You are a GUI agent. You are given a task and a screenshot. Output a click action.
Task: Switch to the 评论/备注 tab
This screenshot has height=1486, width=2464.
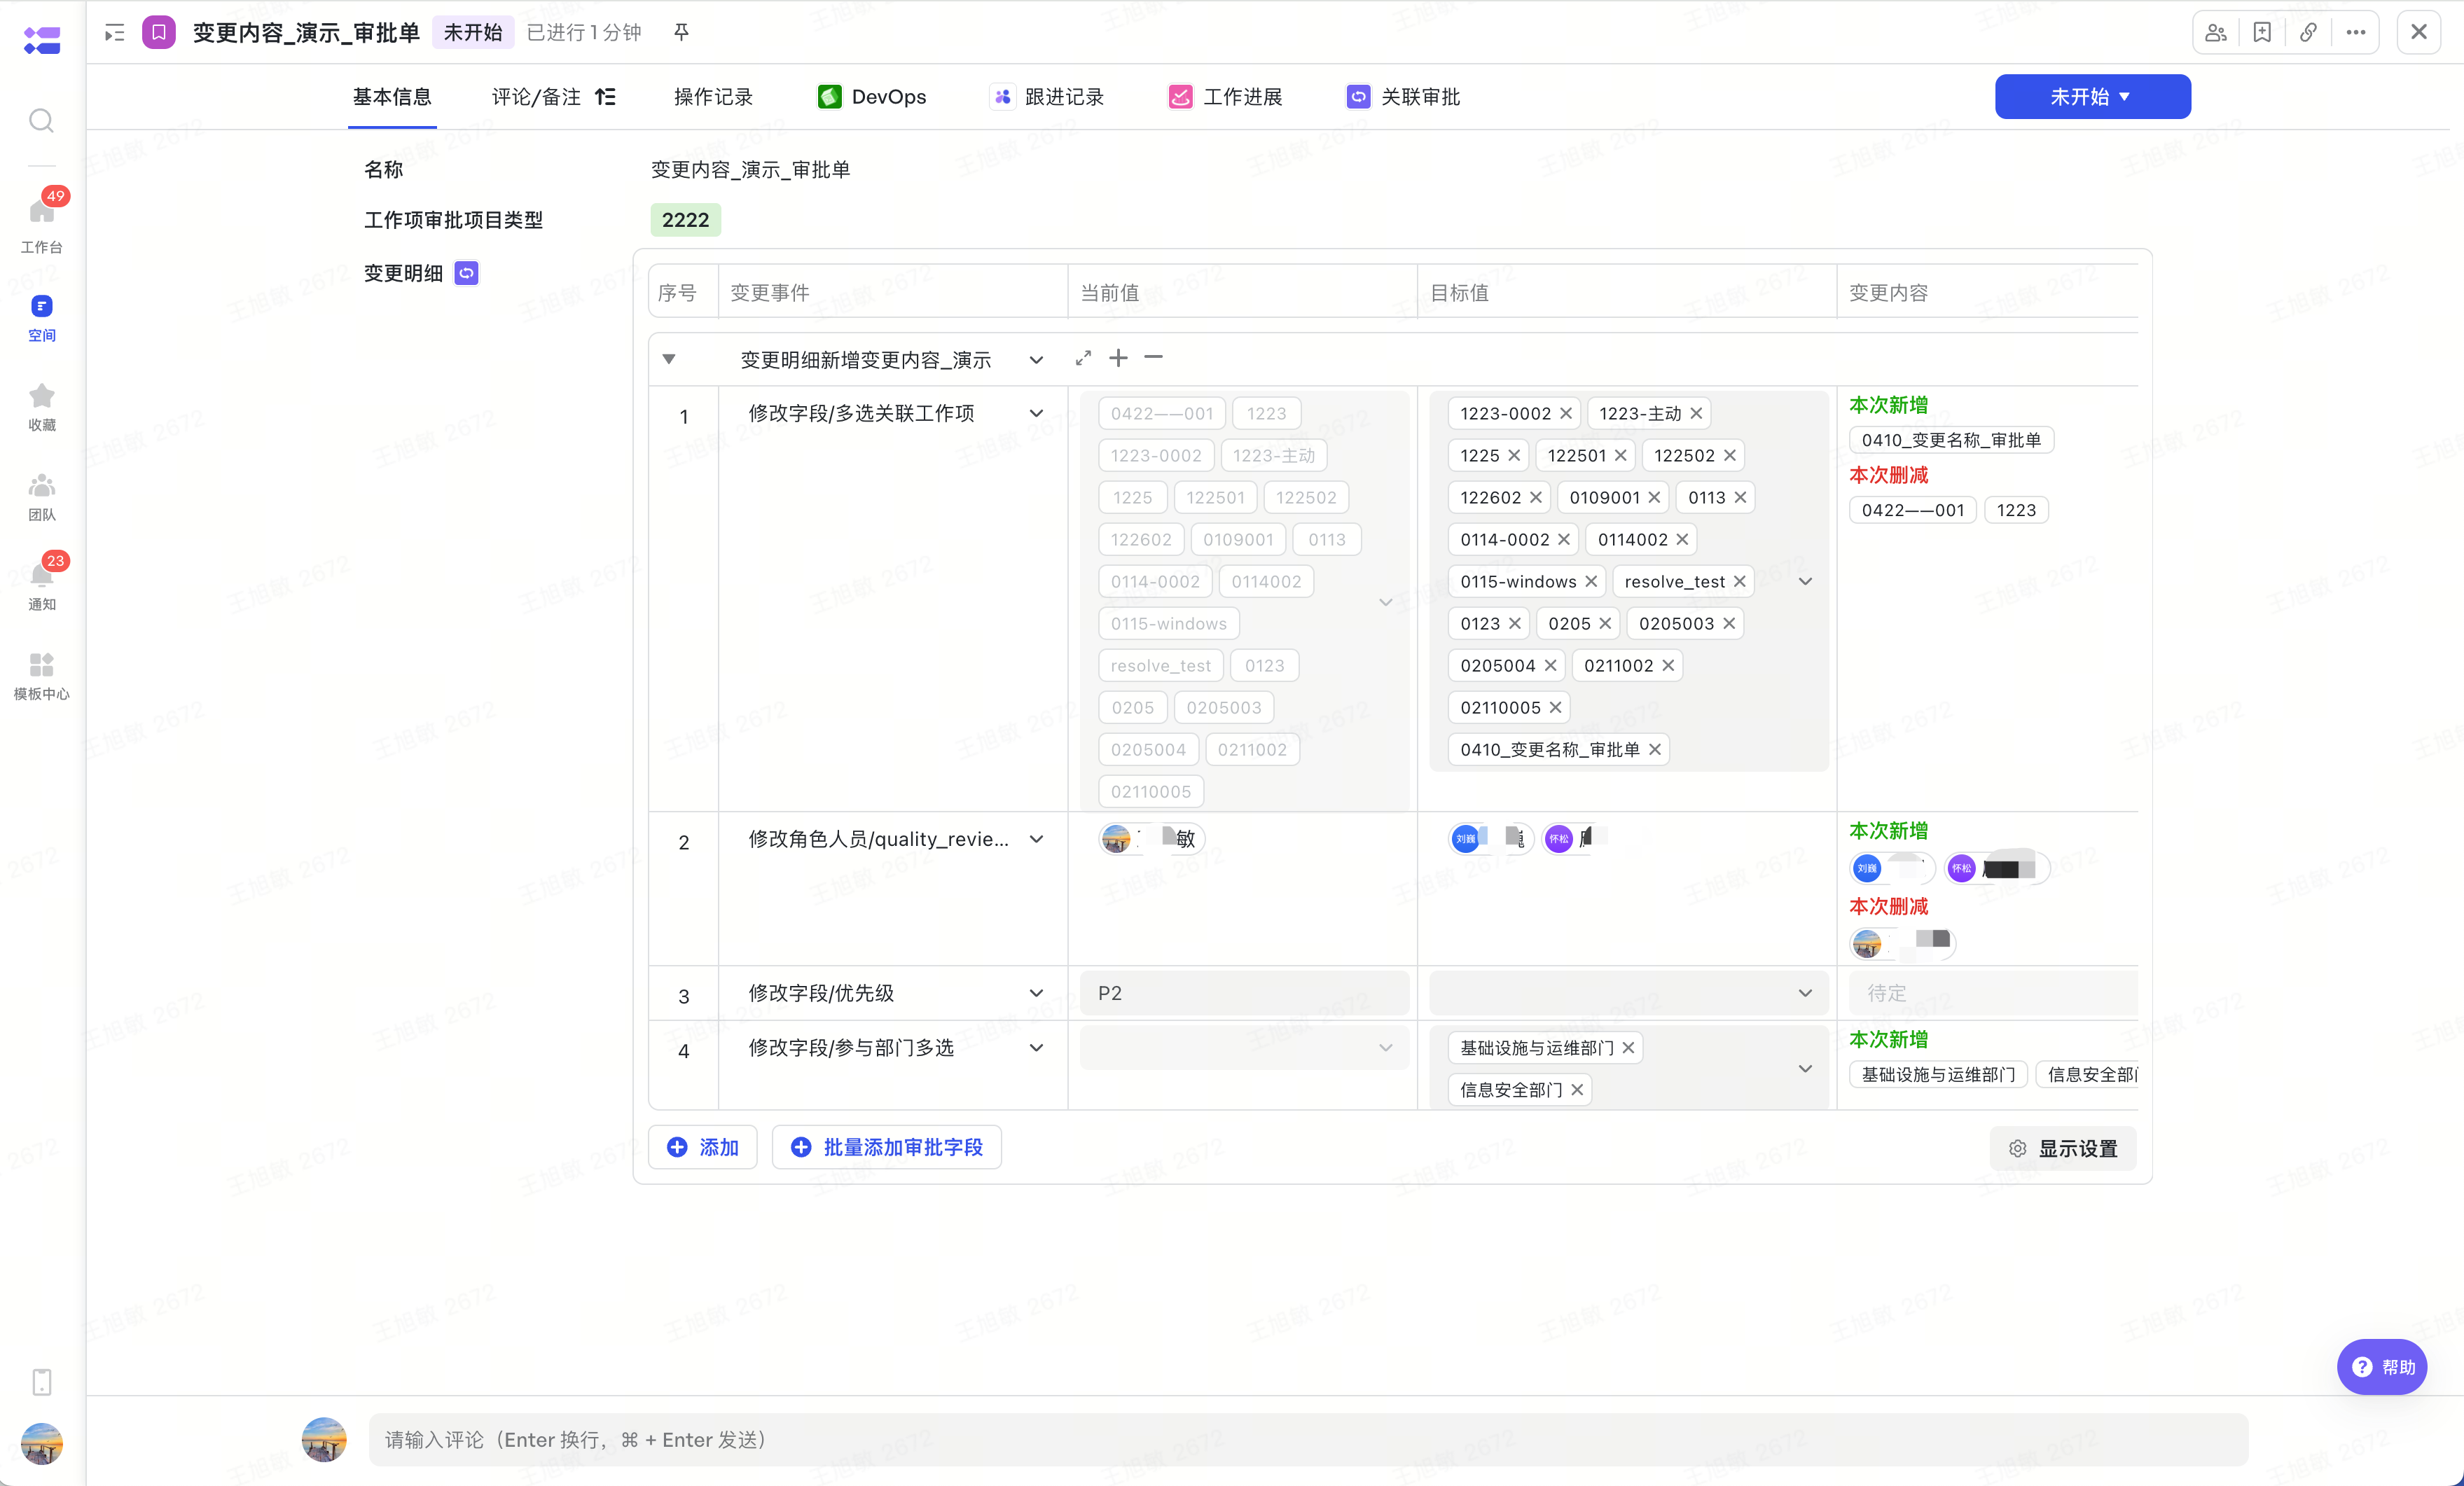536,97
